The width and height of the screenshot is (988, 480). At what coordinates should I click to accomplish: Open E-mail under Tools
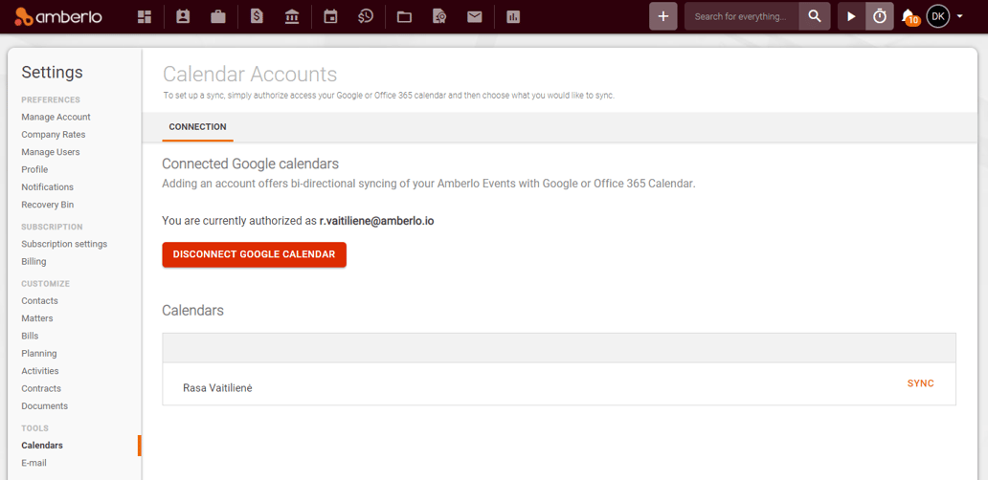(x=34, y=463)
